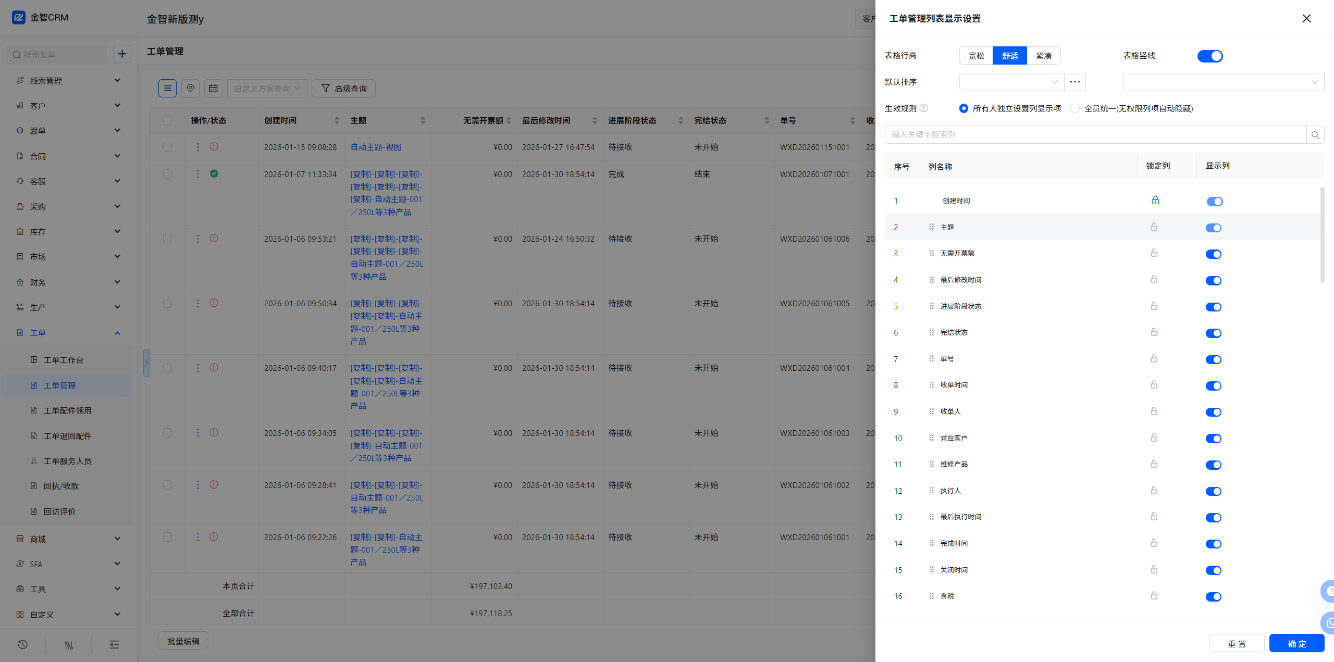This screenshot has width=1334, height=662.
Task: Click the drag handle beside 单号 row
Action: [x=931, y=359]
